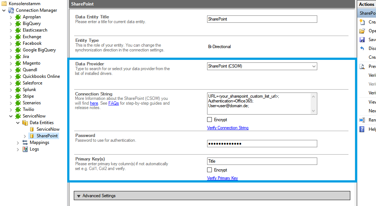Click the Connection Manager root icon
The height and width of the screenshot is (206, 376).
pos(11,10)
